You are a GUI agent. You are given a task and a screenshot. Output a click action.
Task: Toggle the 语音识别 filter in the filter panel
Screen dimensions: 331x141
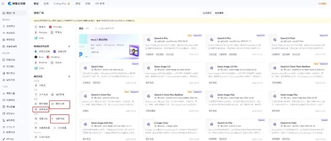coord(41,119)
